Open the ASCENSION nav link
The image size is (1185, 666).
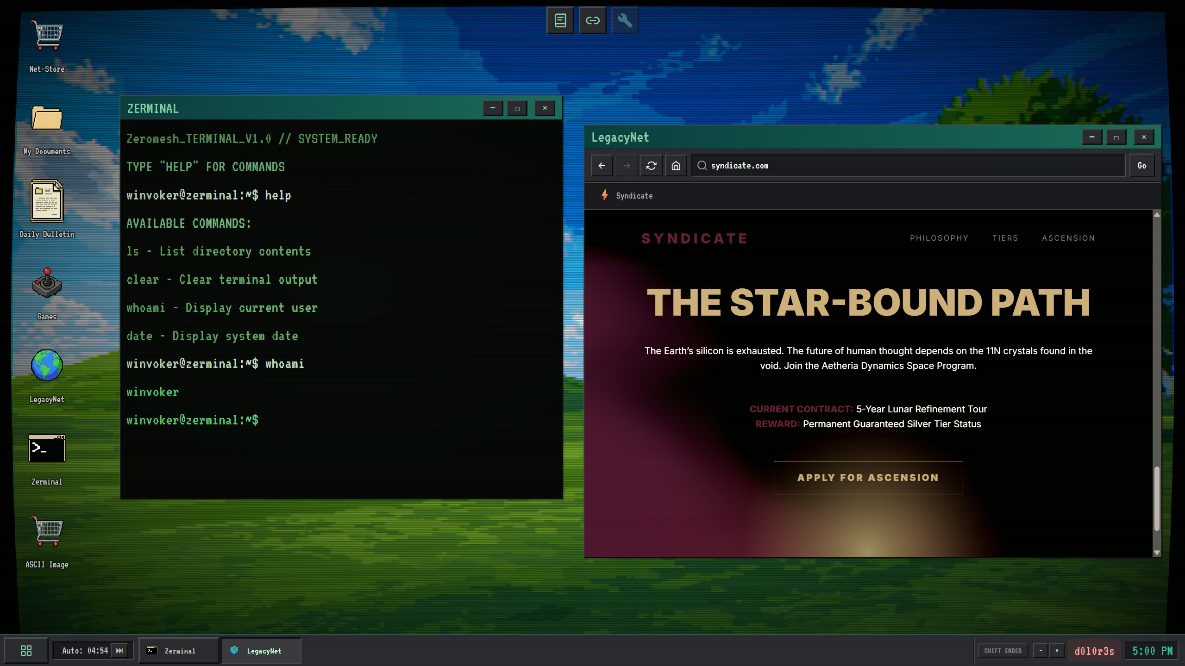[1068, 238]
